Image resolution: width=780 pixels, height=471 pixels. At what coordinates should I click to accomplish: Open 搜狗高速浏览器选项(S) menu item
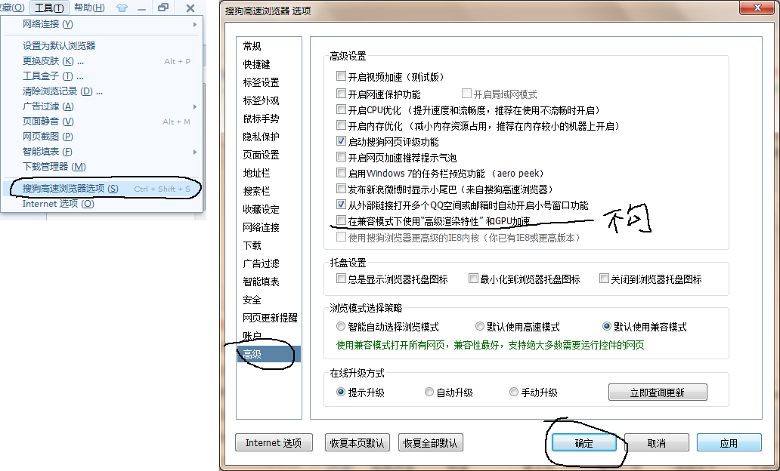(101, 189)
